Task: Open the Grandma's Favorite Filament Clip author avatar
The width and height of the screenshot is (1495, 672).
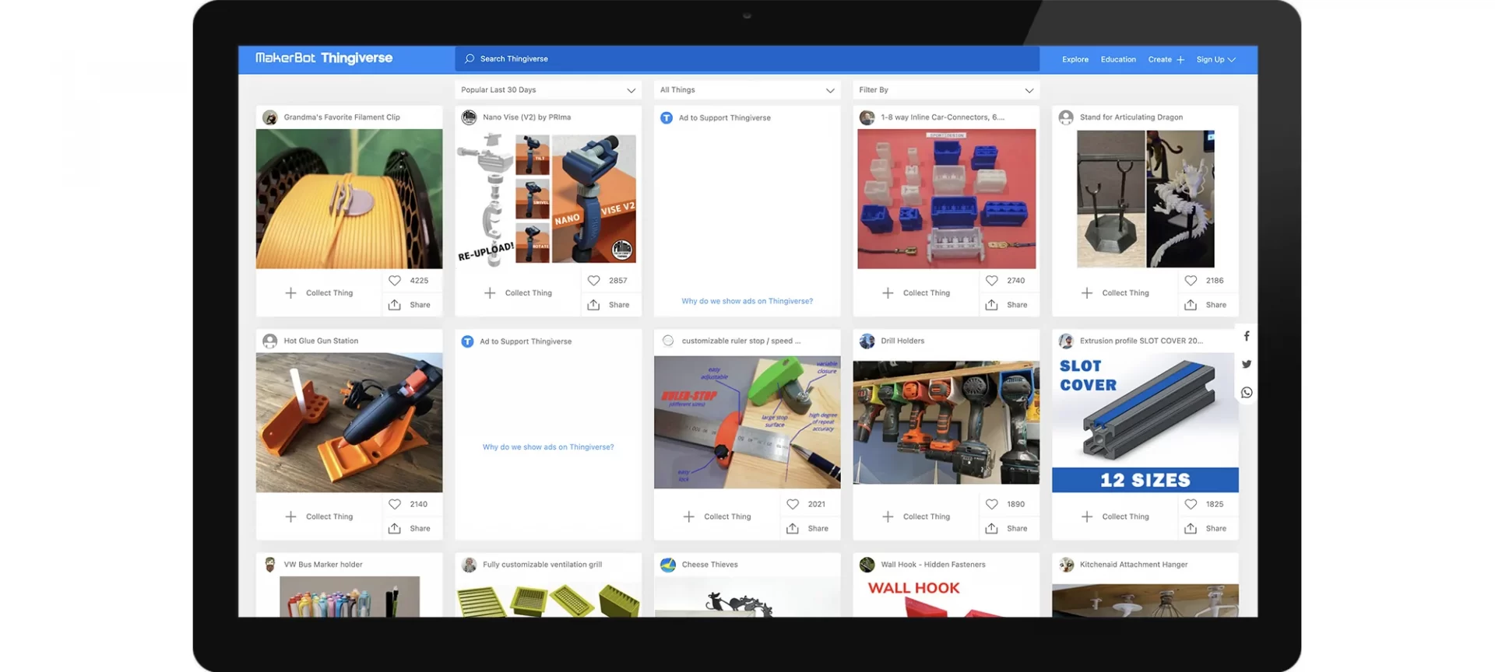Action: (270, 117)
